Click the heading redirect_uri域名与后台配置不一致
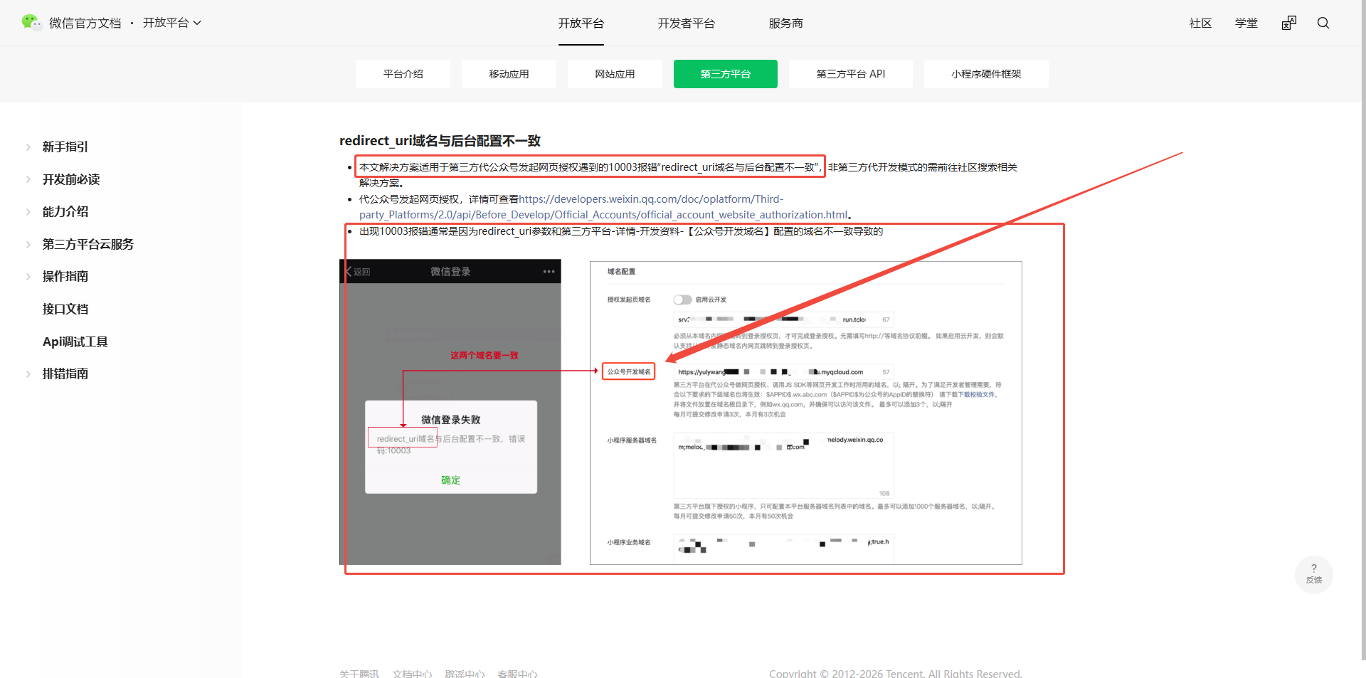The height and width of the screenshot is (678, 1366). (x=440, y=141)
